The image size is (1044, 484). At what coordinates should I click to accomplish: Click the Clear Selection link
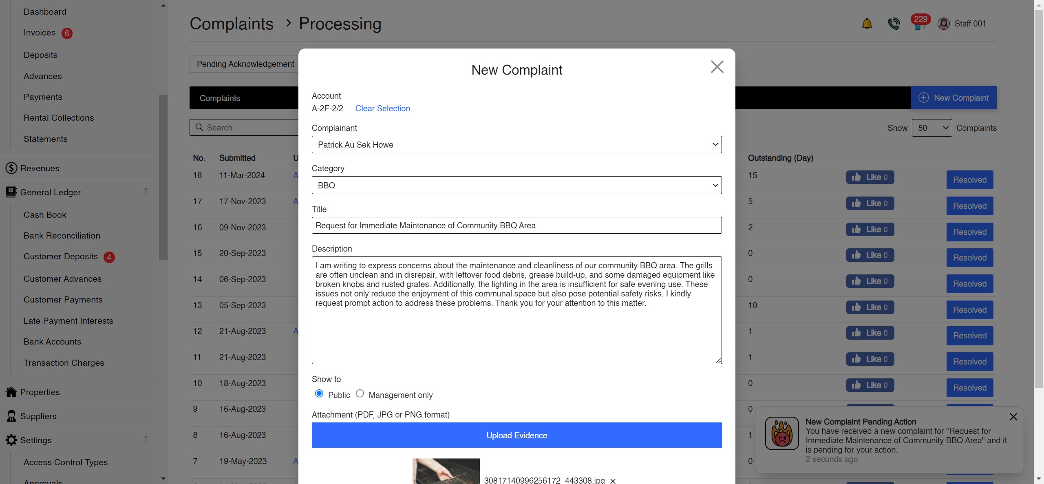point(382,108)
